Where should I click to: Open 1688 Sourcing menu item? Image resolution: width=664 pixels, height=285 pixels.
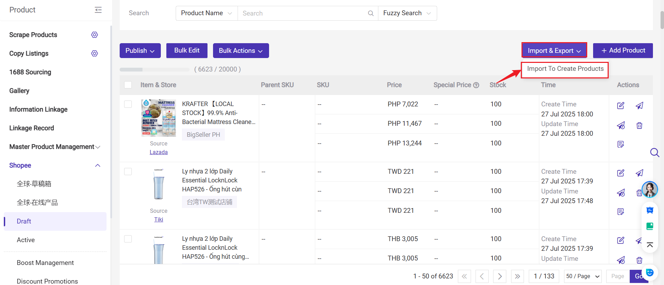[x=30, y=72]
